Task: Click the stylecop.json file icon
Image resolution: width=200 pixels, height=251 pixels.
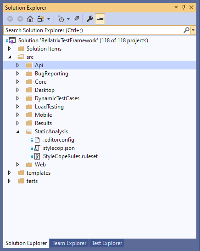Action: click(37, 148)
